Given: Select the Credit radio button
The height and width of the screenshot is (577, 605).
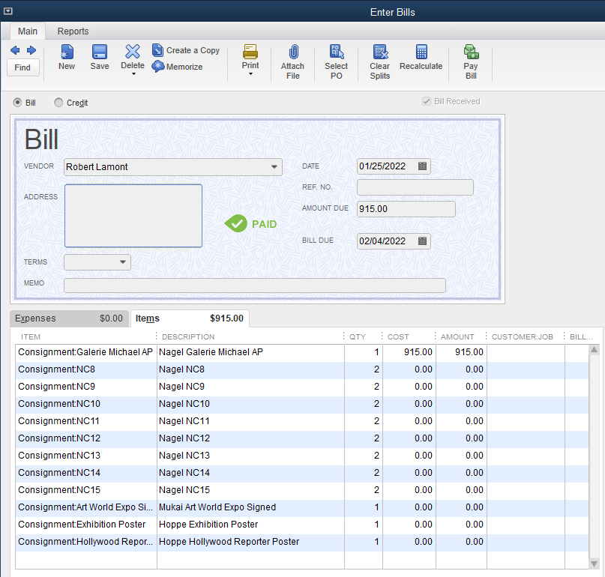Looking at the screenshot, I should coord(59,103).
